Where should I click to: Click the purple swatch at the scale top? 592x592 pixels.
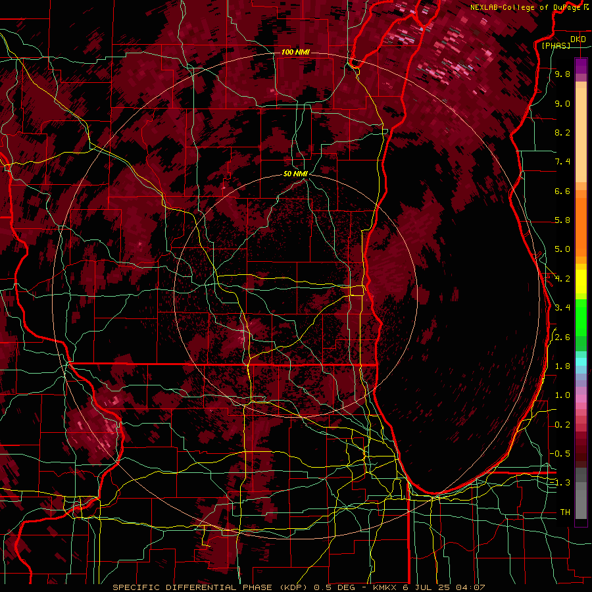pos(581,66)
